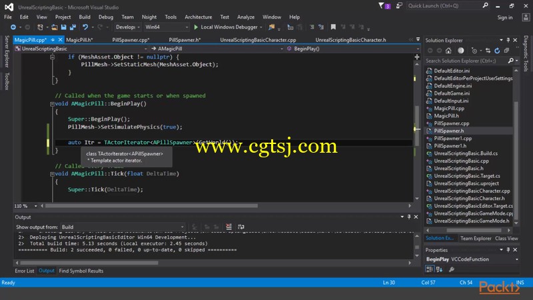
Task: Open the BeginPlay() member dropdown
Action: click(x=353, y=49)
